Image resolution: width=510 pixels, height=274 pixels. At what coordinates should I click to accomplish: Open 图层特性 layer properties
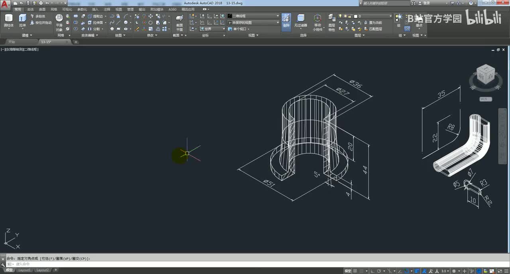pyautogui.click(x=332, y=23)
